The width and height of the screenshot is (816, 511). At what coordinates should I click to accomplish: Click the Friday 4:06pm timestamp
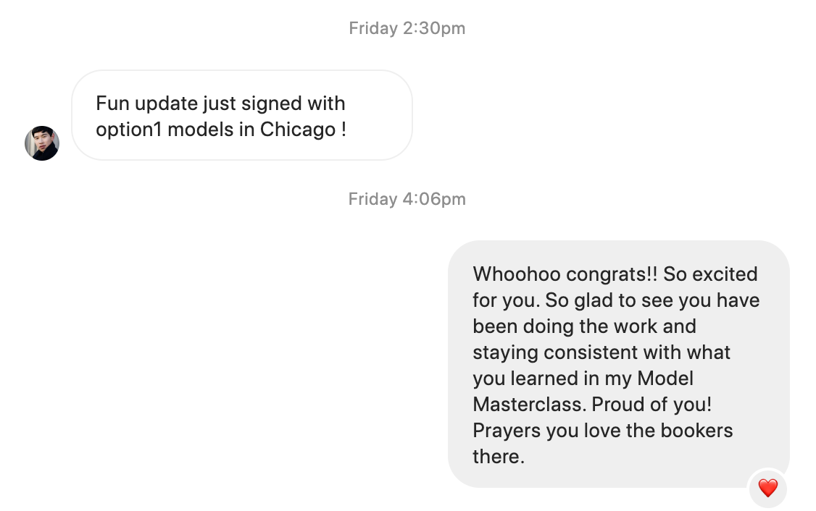pos(407,199)
